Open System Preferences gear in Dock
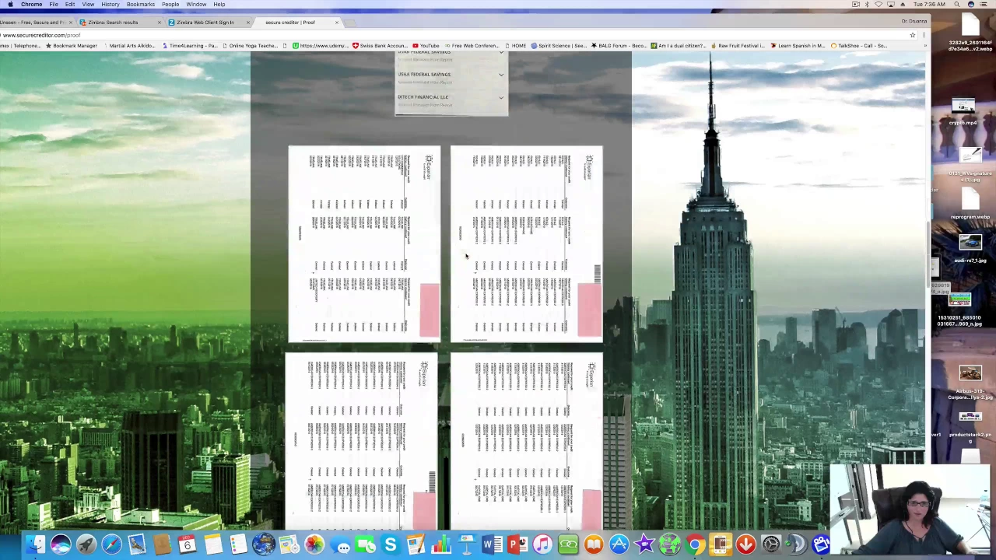Image resolution: width=996 pixels, height=560 pixels. click(770, 544)
